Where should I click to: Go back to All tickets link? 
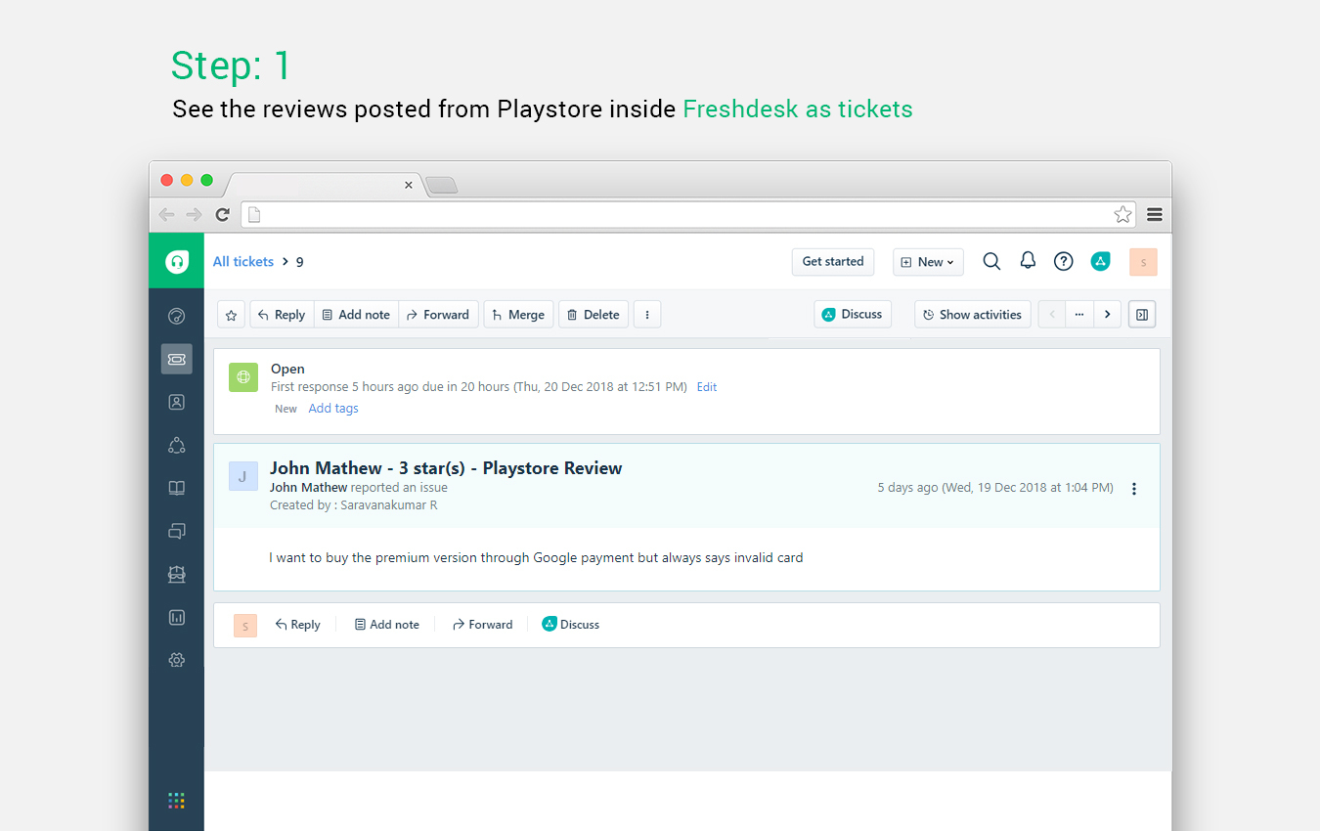[x=243, y=261]
